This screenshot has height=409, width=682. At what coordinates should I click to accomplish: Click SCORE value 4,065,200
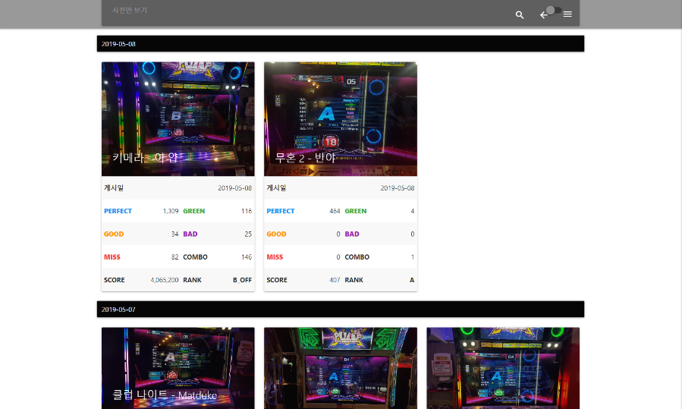point(165,280)
